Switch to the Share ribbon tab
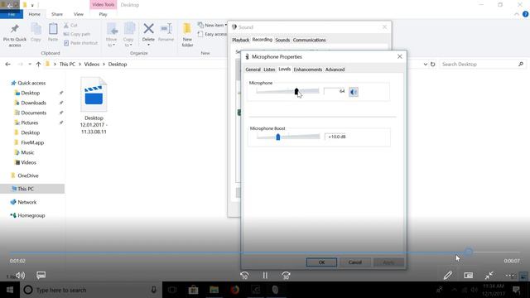The image size is (530, 298). (57, 14)
